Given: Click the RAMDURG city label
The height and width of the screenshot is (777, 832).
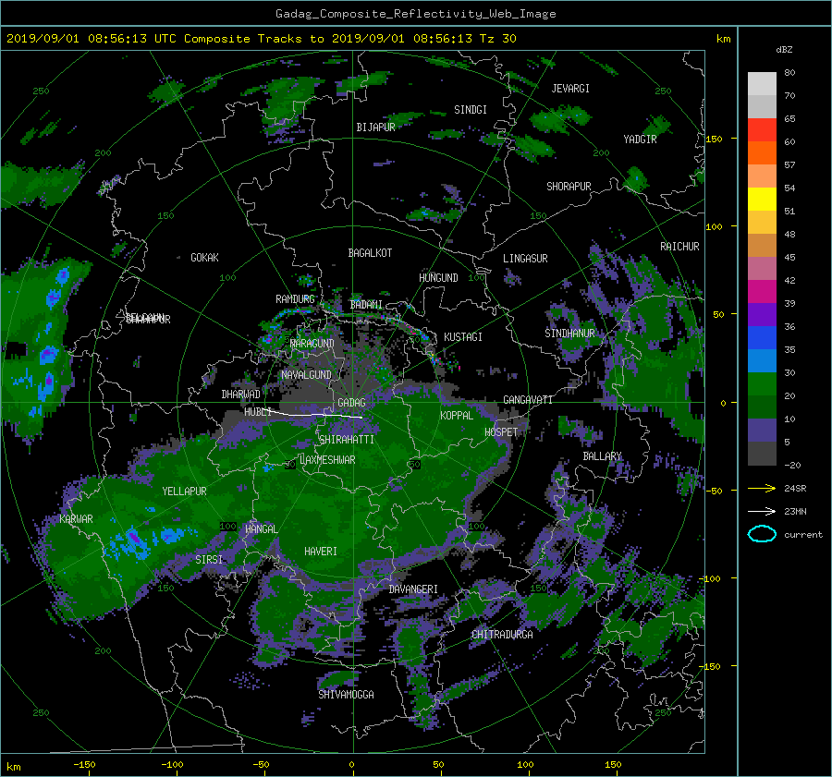Looking at the screenshot, I should pos(295,299).
